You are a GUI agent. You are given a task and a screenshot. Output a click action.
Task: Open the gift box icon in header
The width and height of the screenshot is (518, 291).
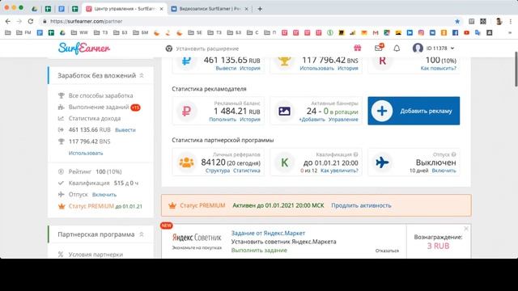pos(358,48)
